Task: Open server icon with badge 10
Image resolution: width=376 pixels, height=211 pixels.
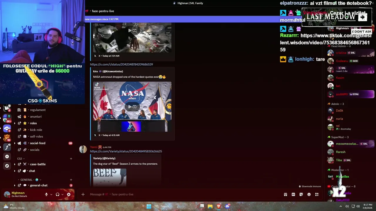Action: click(7, 137)
